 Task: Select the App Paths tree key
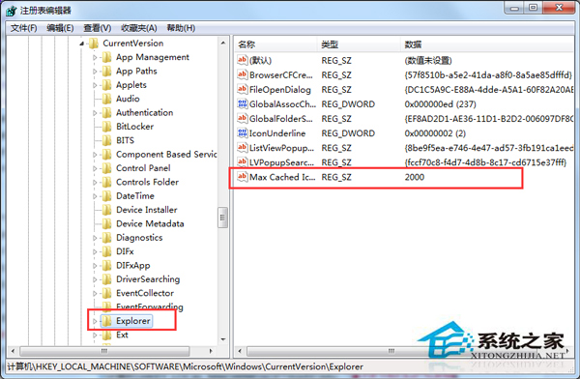[136, 72]
